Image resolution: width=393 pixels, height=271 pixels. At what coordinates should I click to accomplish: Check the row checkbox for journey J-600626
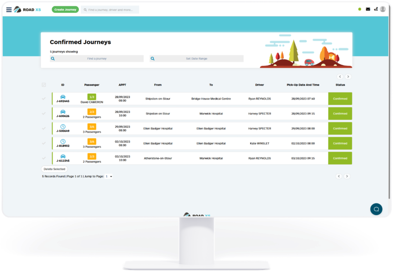tap(44, 113)
